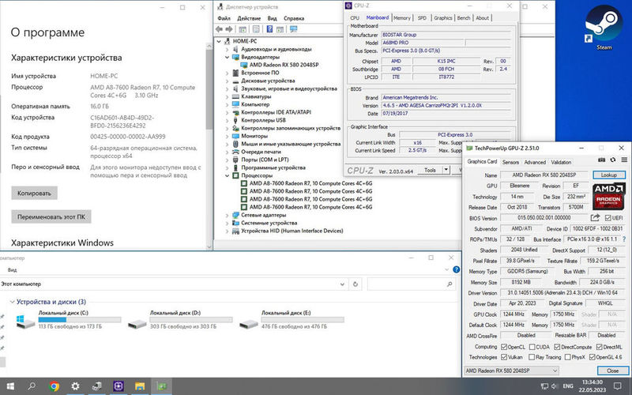
Task: Expand Сетевые адаптеры node
Action: pos(227,215)
